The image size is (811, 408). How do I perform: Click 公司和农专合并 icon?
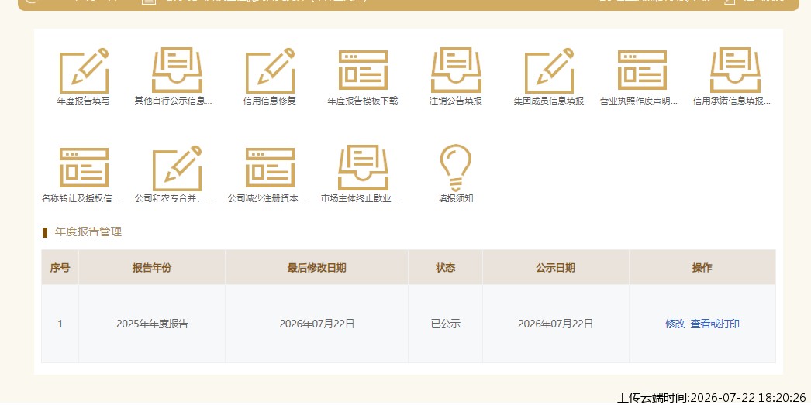(177, 168)
